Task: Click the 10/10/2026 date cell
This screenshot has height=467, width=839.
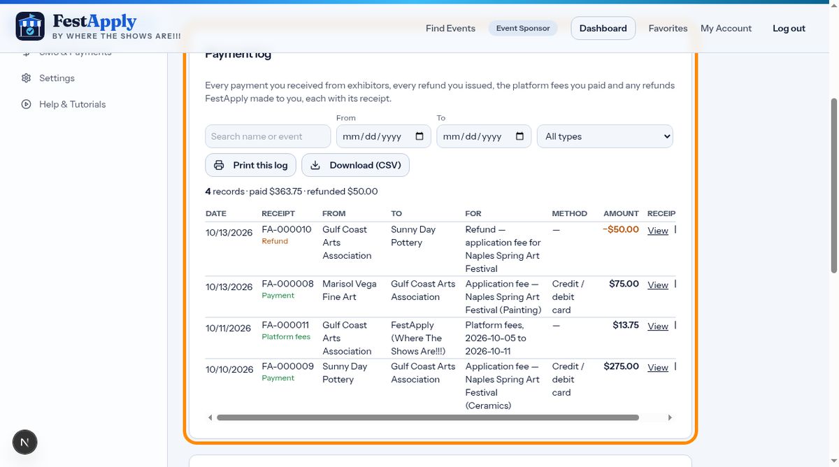Action: tap(229, 369)
